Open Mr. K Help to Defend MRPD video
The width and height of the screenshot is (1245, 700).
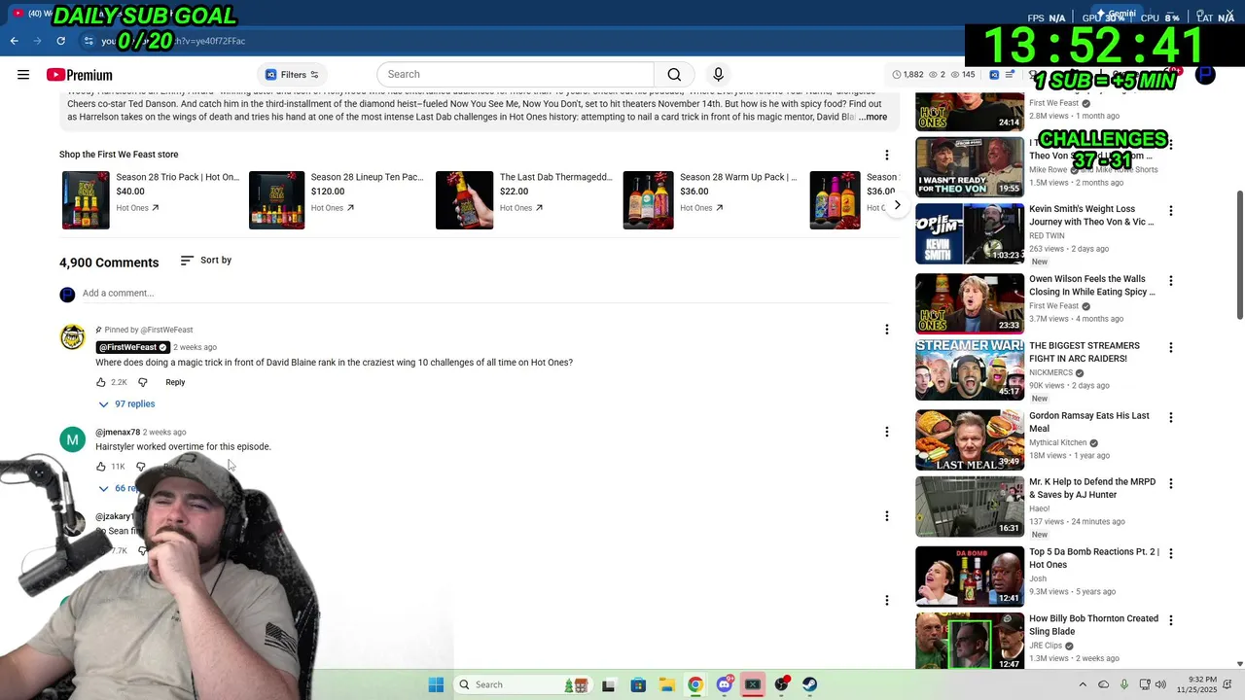click(x=1091, y=488)
